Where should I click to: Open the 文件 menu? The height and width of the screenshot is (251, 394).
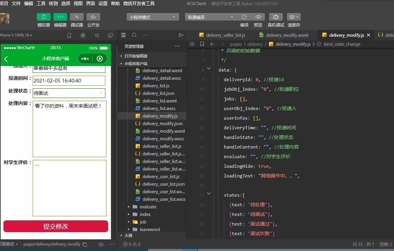[x=16, y=3]
